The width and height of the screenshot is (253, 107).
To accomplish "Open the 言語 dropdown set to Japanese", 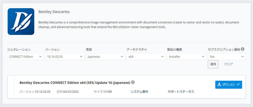I will 105,57.
